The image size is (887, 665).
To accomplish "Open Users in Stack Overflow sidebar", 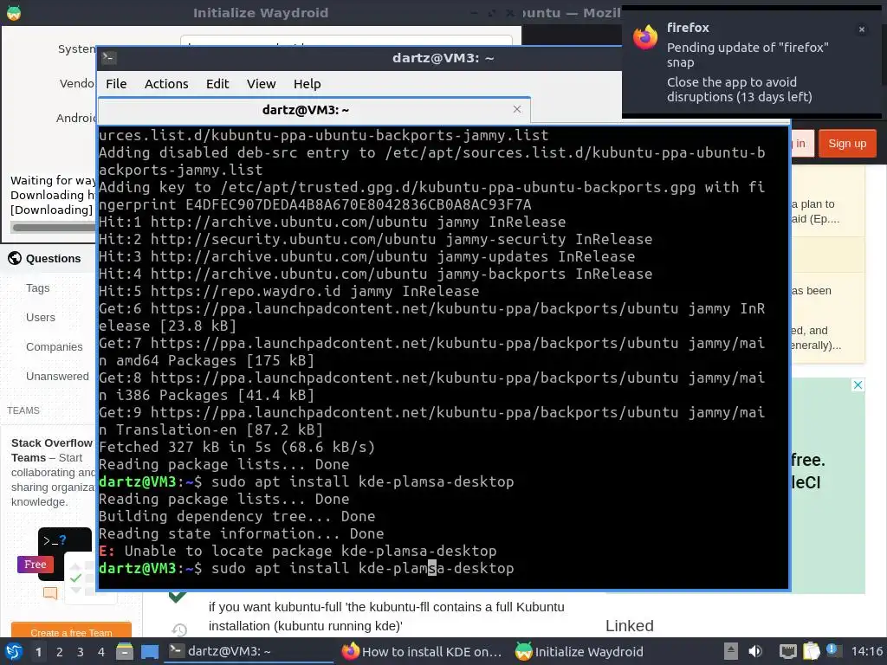I will 41,317.
